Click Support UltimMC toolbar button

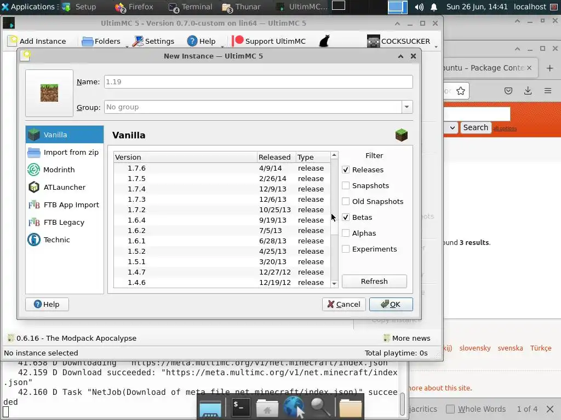tap(268, 41)
